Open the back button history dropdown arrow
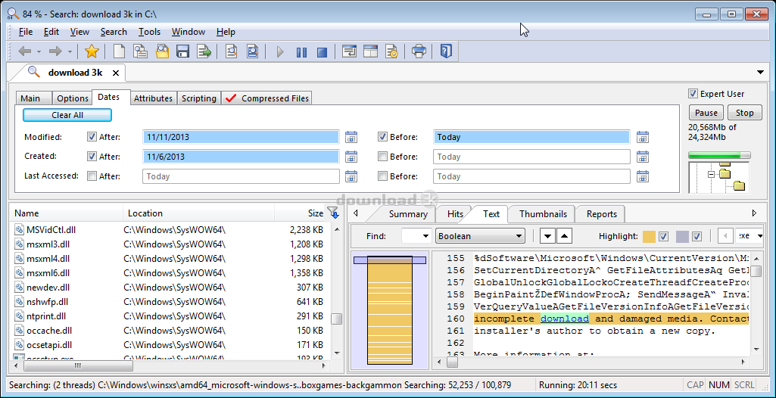The image size is (776, 398). (x=39, y=51)
